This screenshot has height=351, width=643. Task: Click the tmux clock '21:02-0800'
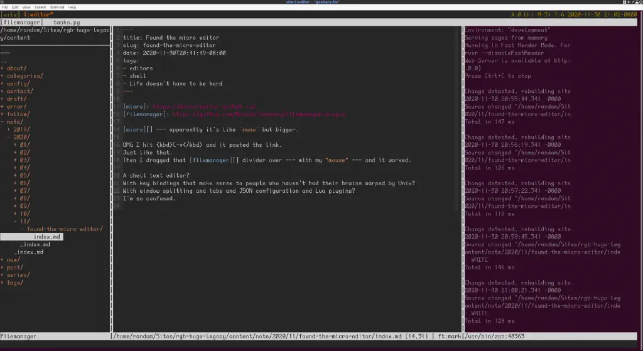pyautogui.click(x=620, y=14)
